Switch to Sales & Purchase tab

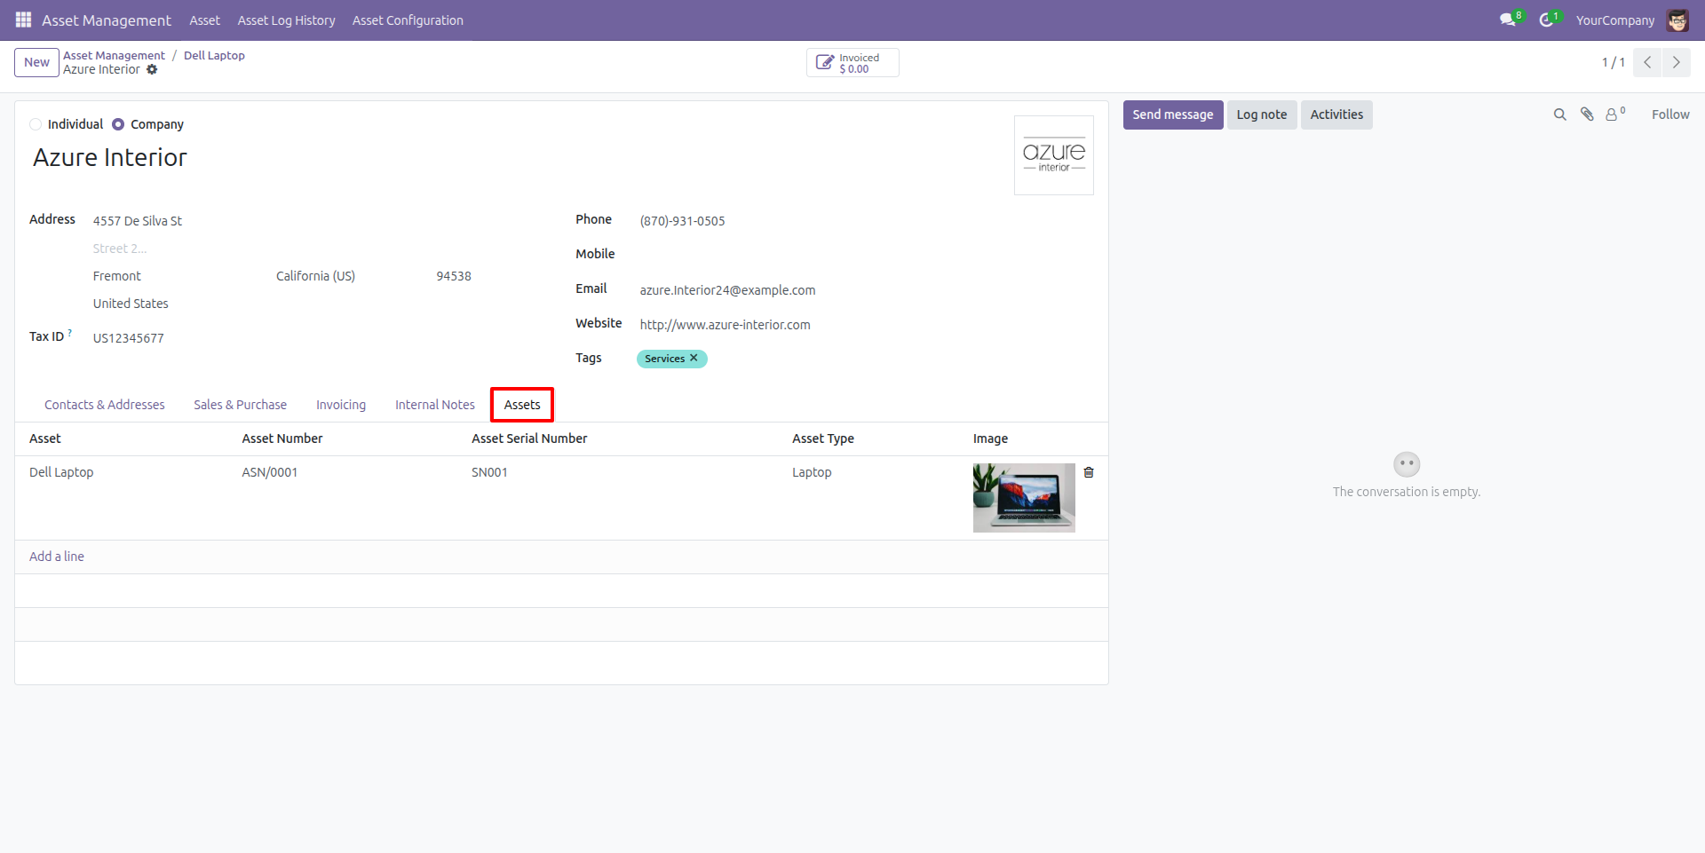pos(240,405)
